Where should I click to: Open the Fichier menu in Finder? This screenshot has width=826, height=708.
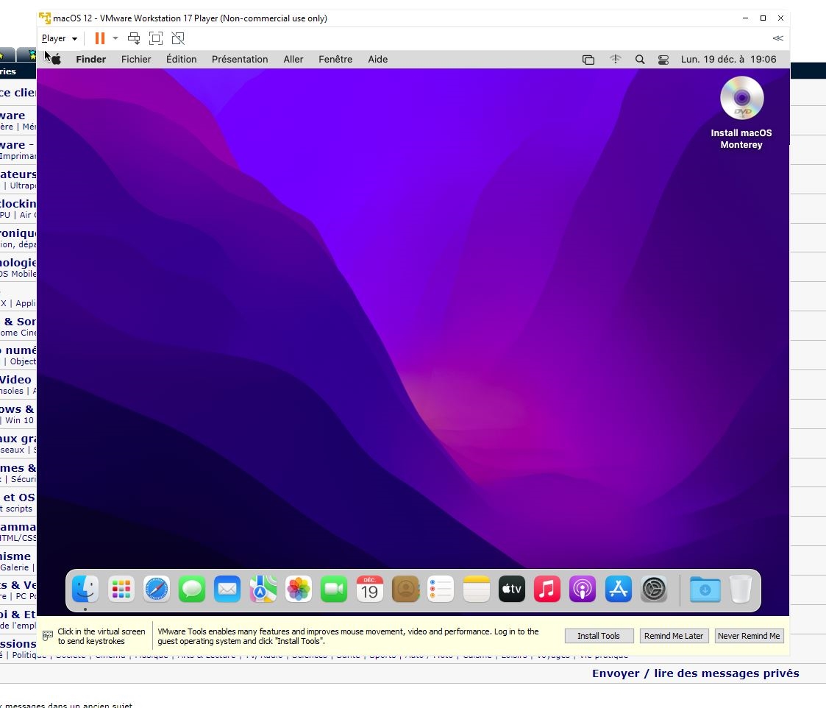coord(136,60)
